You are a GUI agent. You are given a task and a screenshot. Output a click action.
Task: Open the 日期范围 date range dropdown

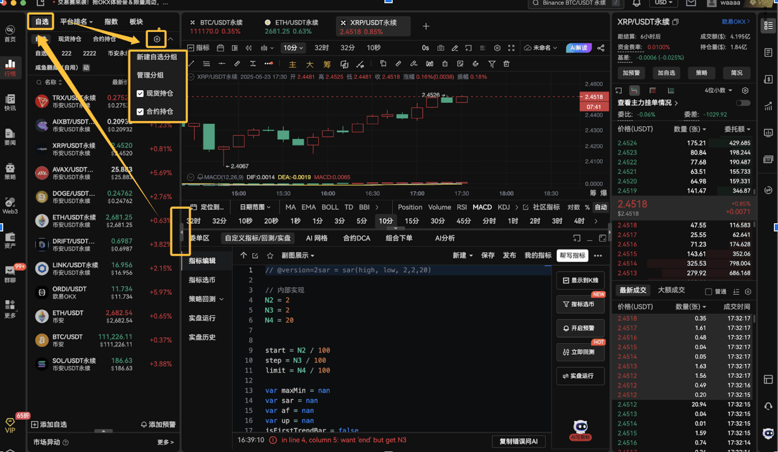coord(255,207)
